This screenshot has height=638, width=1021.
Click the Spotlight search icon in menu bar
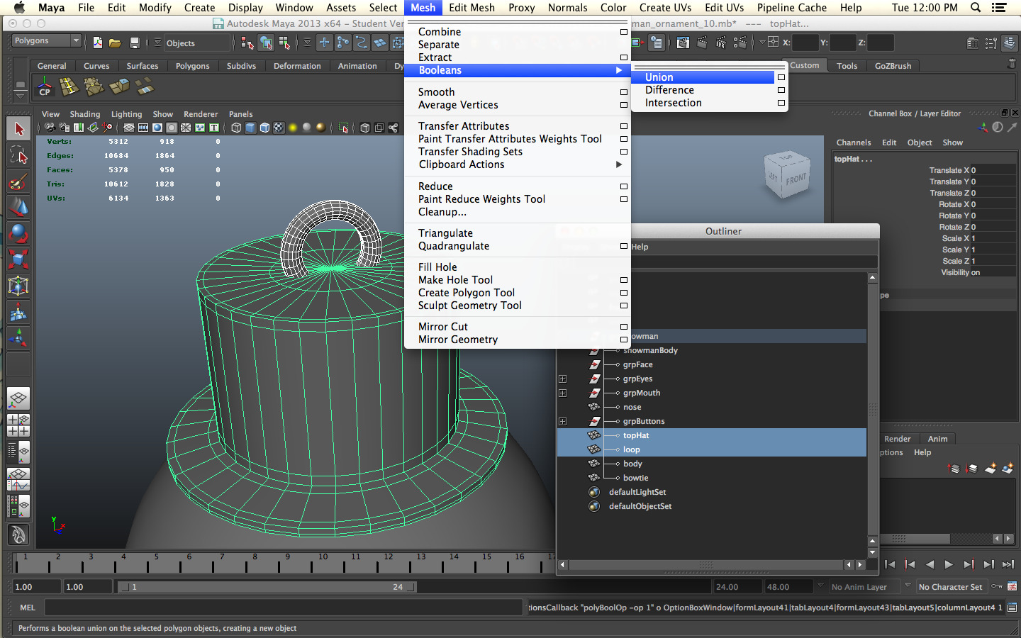976,8
